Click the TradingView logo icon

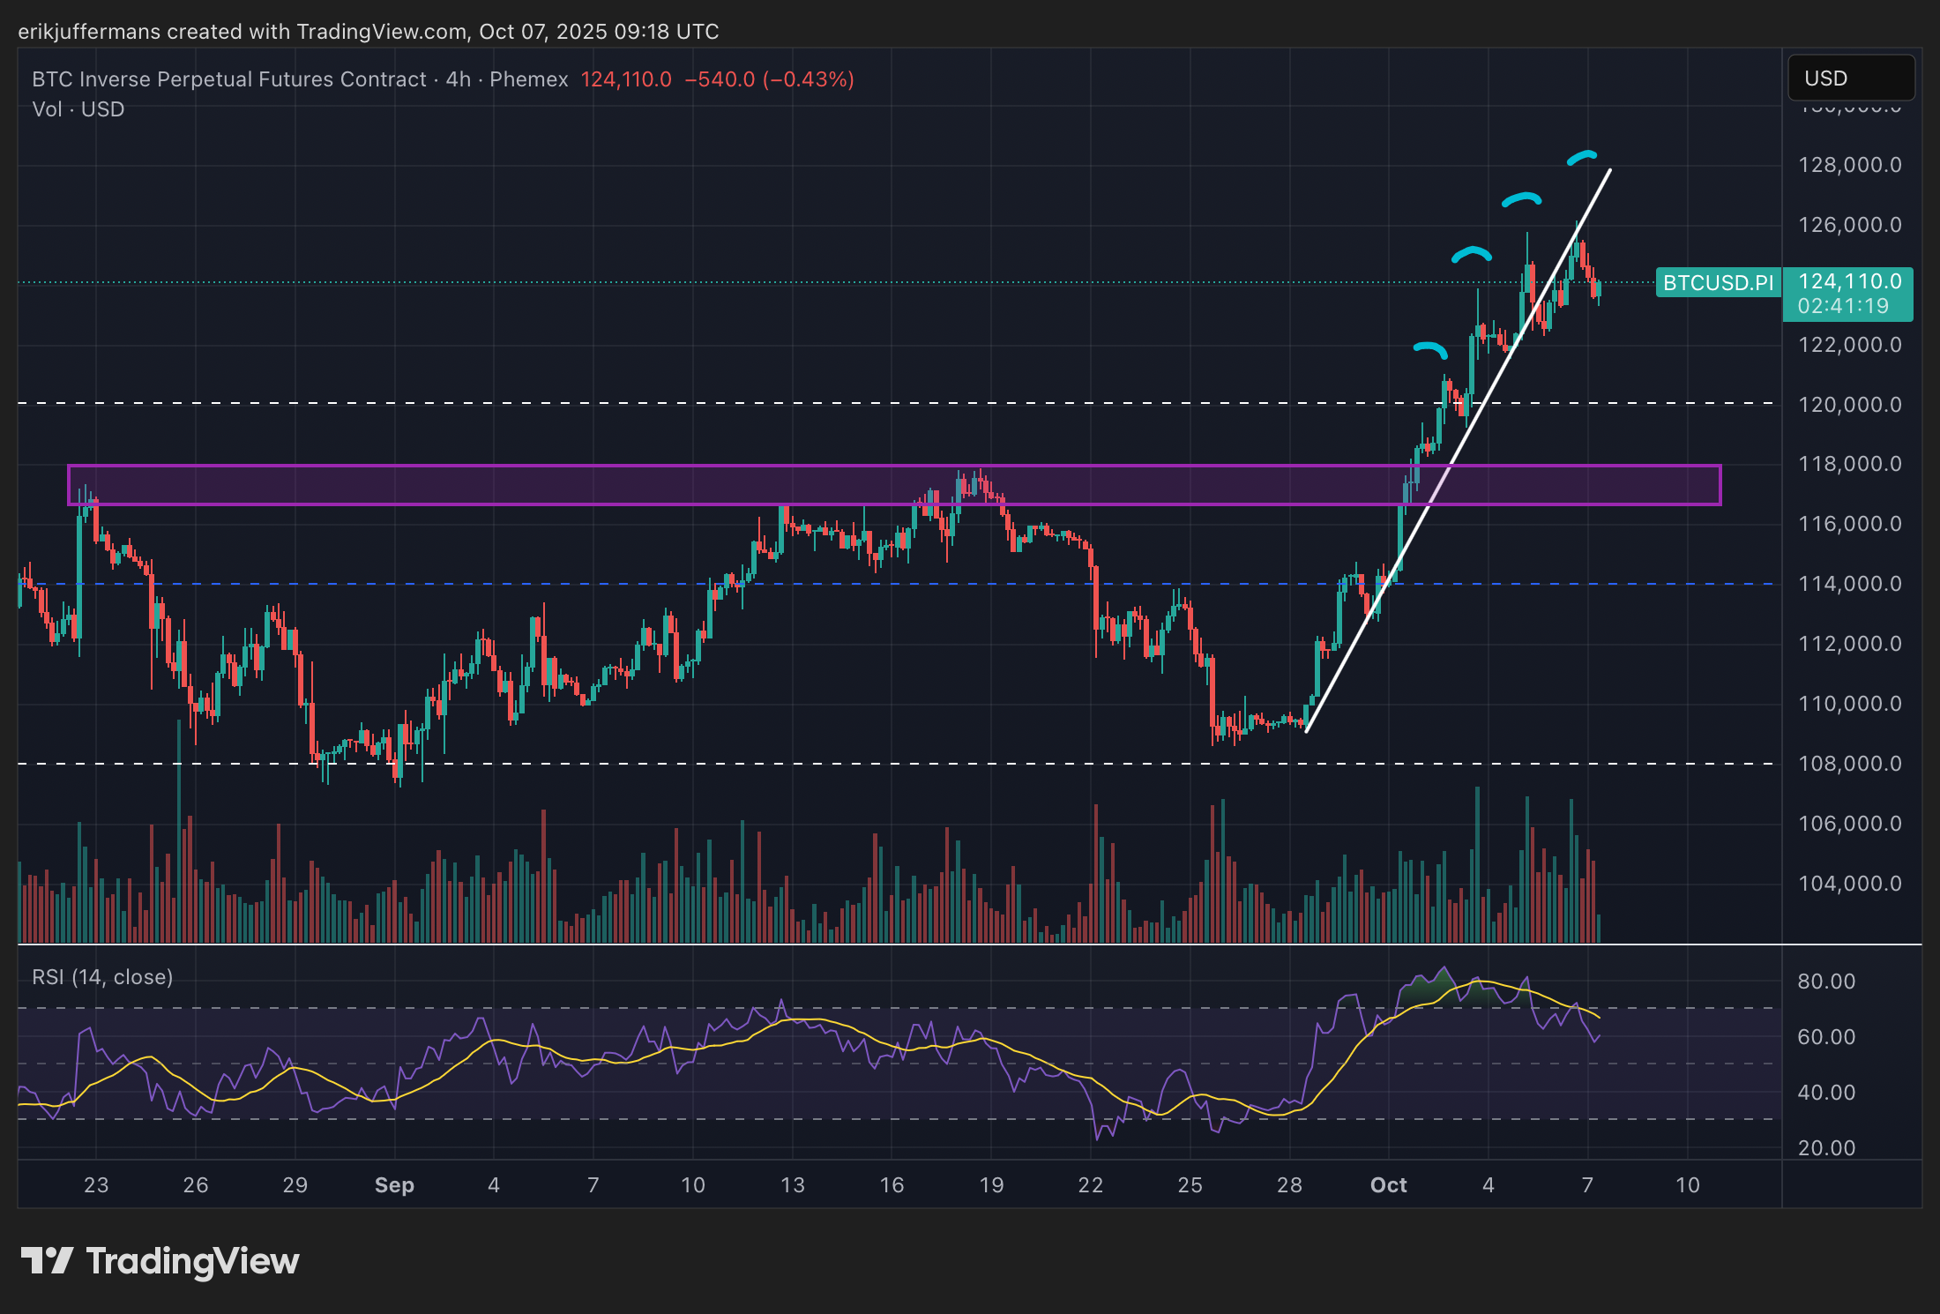pos(46,1260)
